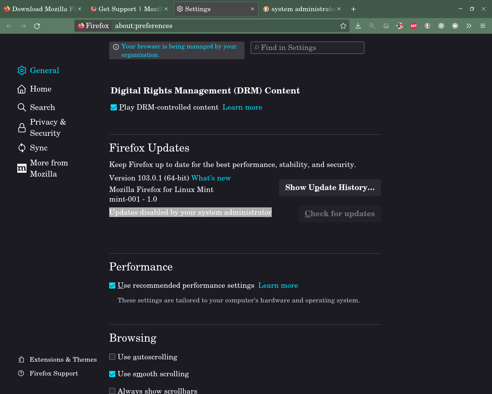Toggle Use smooth scrolling checkbox

coord(112,374)
